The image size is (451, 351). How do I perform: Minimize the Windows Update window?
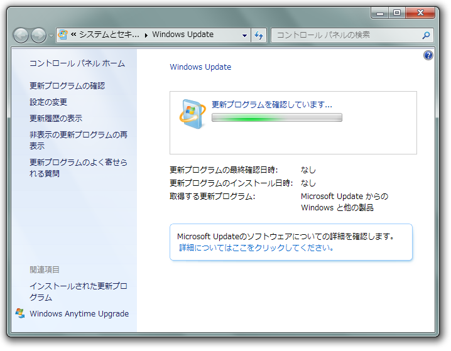[x=380, y=13]
